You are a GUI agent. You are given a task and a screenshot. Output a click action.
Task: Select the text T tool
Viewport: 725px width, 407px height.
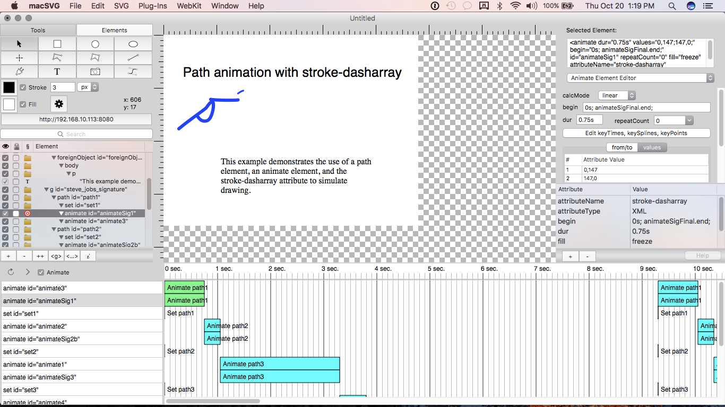pyautogui.click(x=57, y=72)
